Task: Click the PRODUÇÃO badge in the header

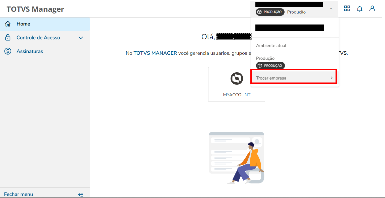Action: pyautogui.click(x=270, y=12)
